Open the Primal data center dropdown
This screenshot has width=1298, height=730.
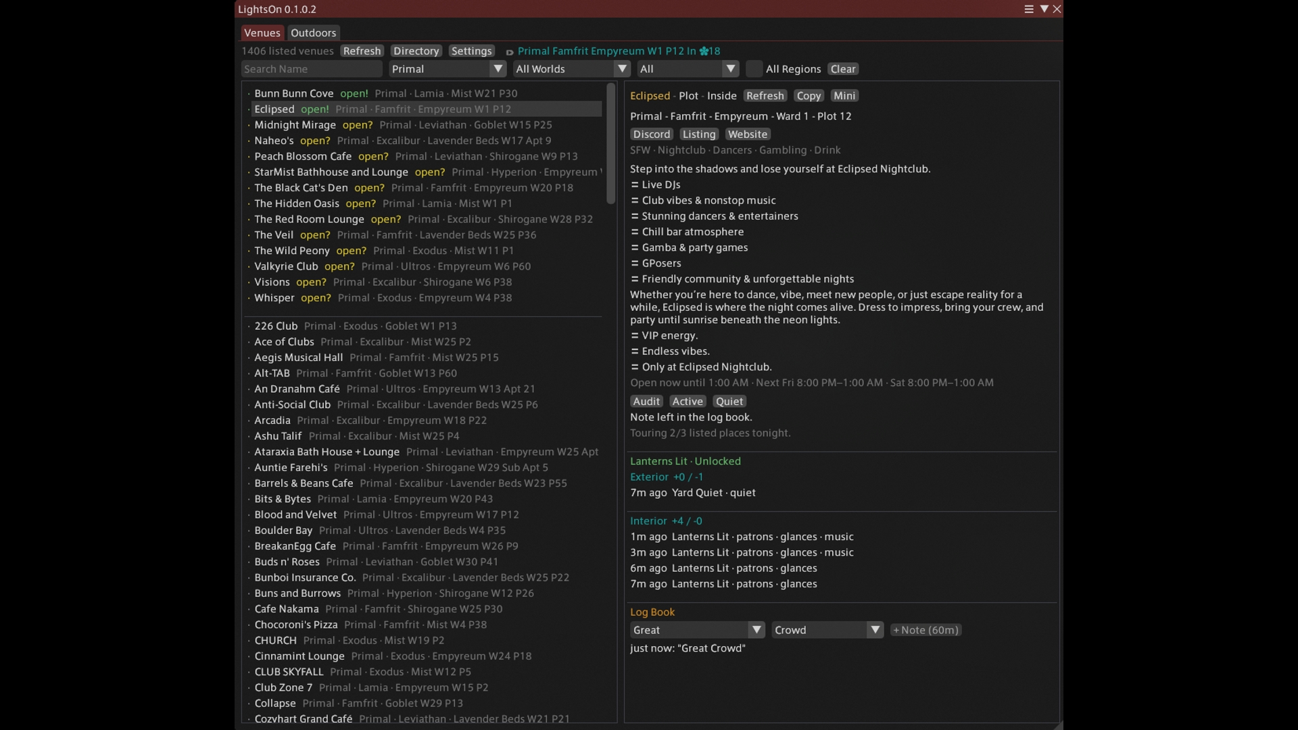[x=447, y=69]
